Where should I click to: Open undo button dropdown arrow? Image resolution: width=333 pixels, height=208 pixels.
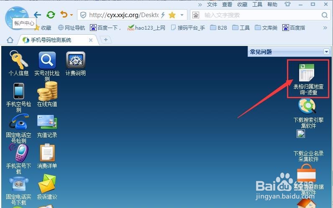click(72, 15)
